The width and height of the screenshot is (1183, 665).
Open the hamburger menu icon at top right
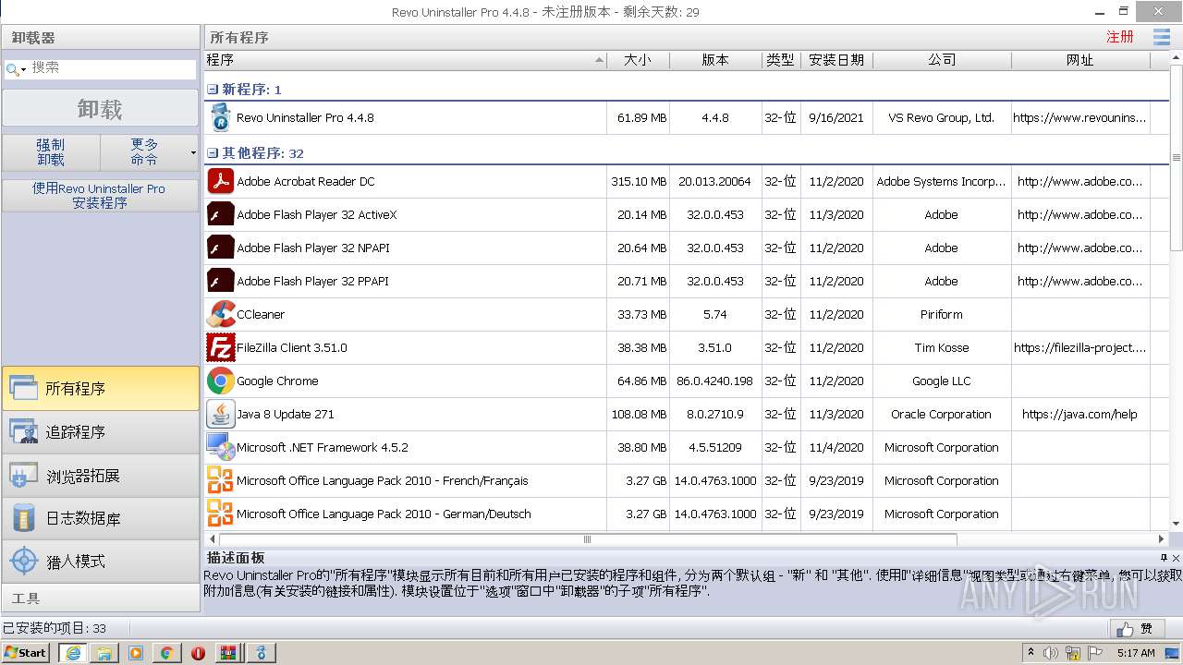tap(1162, 37)
